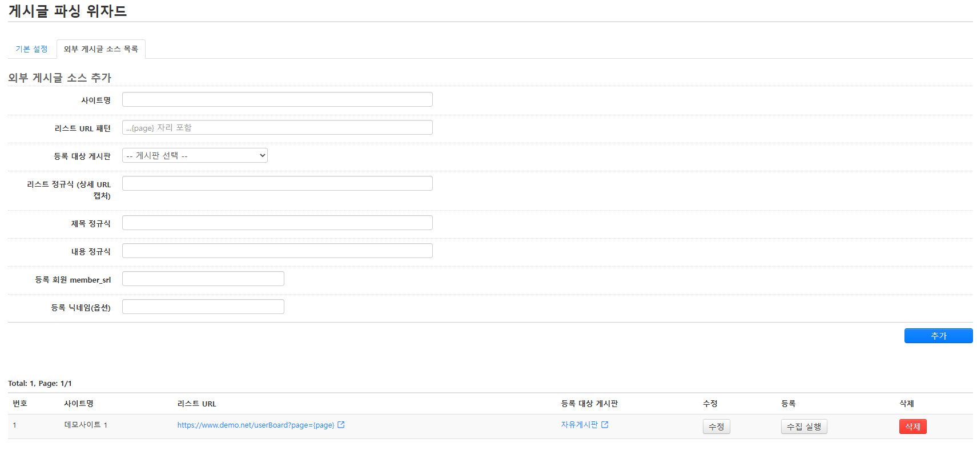Follow the 자유게시판 board link
This screenshot has width=977, height=467.
coord(579,425)
